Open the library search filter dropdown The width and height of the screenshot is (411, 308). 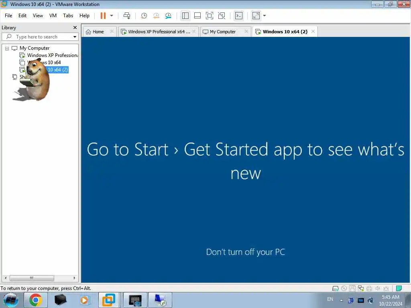point(75,37)
